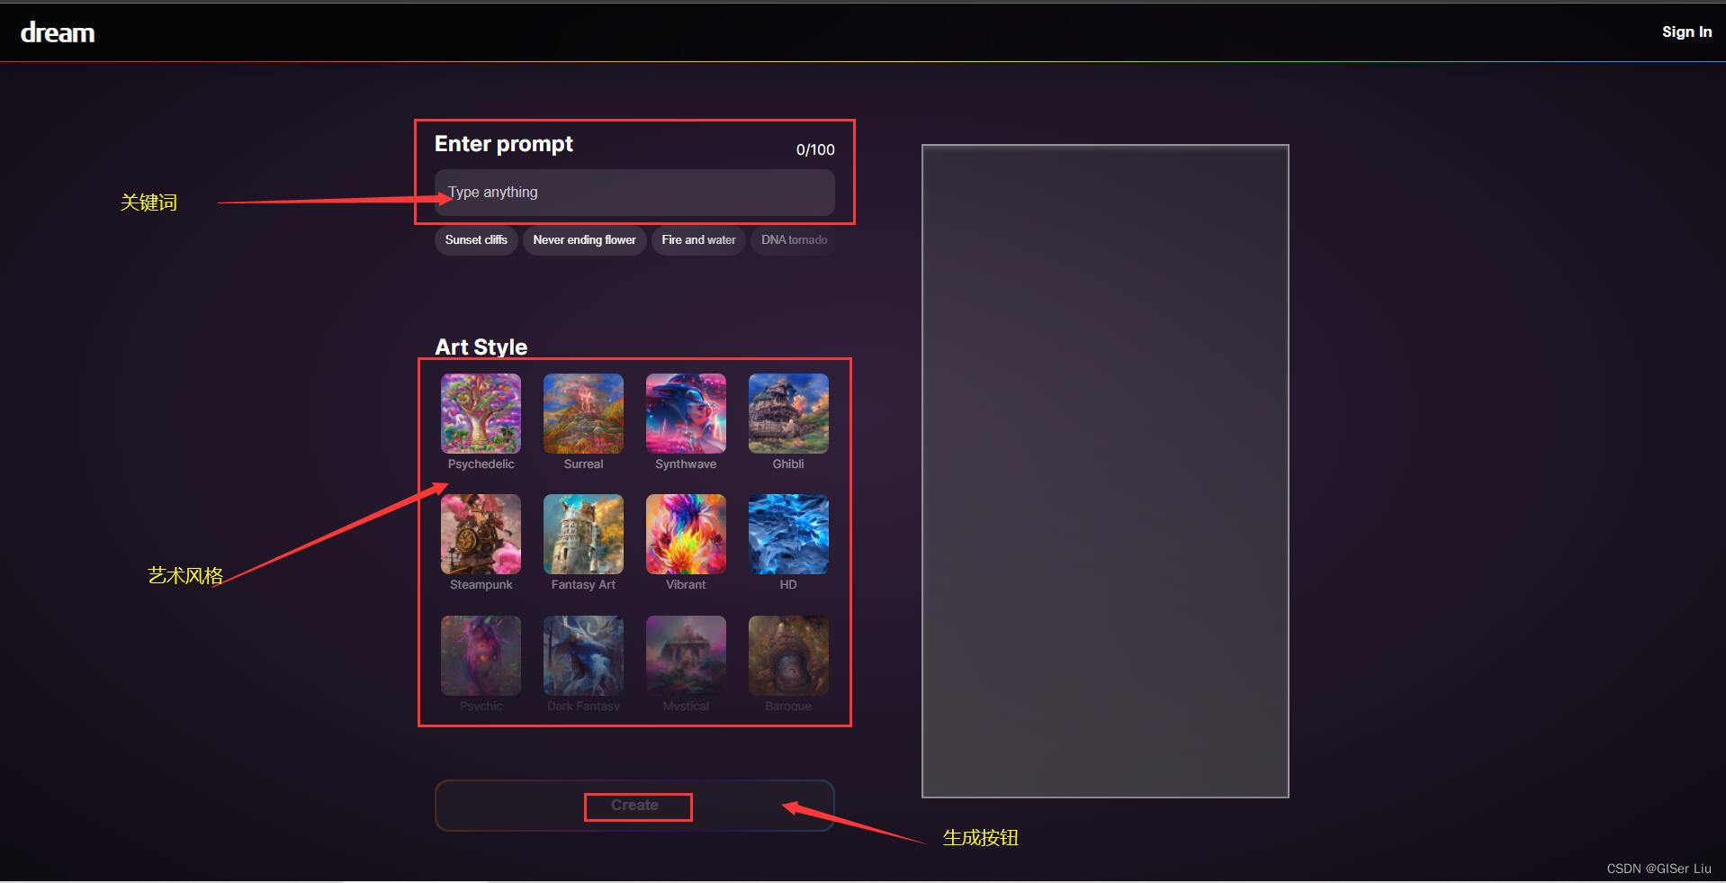Use the Sunset cliffs prompt suggestion
The height and width of the screenshot is (883, 1726).
click(476, 240)
